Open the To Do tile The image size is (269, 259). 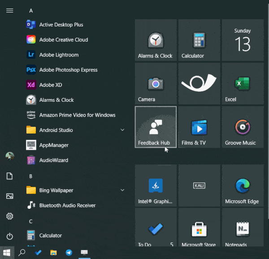[156, 228]
